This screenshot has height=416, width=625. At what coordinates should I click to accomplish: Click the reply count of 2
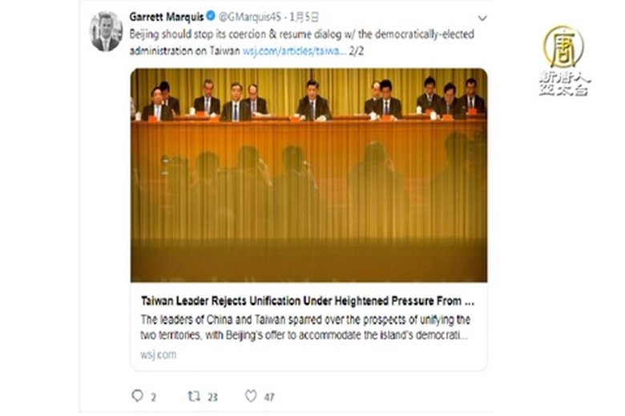153,396
